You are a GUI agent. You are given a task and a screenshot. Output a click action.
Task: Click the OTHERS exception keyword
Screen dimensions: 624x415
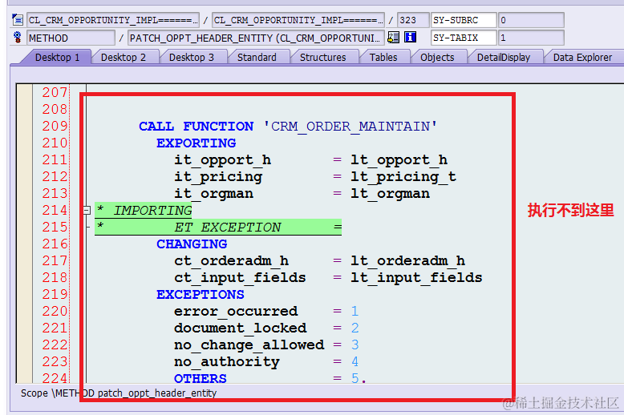click(201, 378)
